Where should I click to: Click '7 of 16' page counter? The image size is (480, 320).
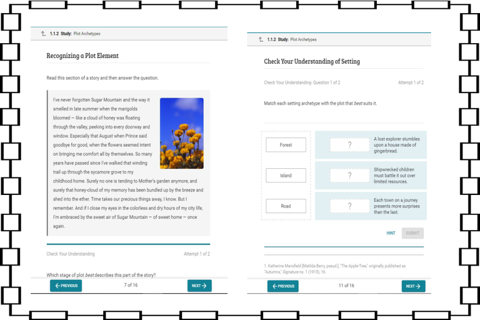click(x=131, y=285)
